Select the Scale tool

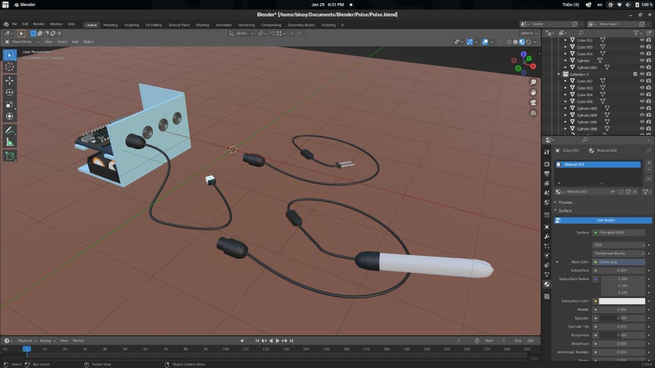pos(9,104)
